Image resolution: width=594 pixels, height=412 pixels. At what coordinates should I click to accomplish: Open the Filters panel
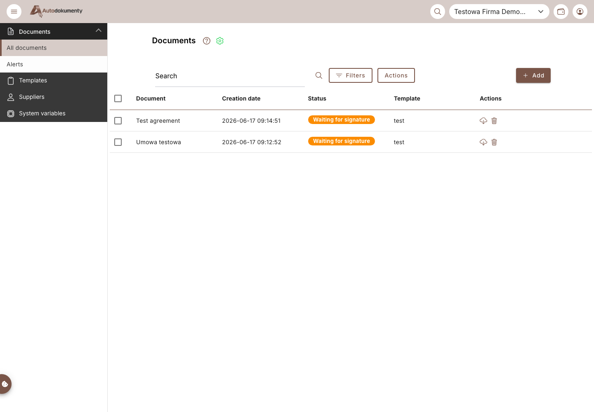coord(351,75)
